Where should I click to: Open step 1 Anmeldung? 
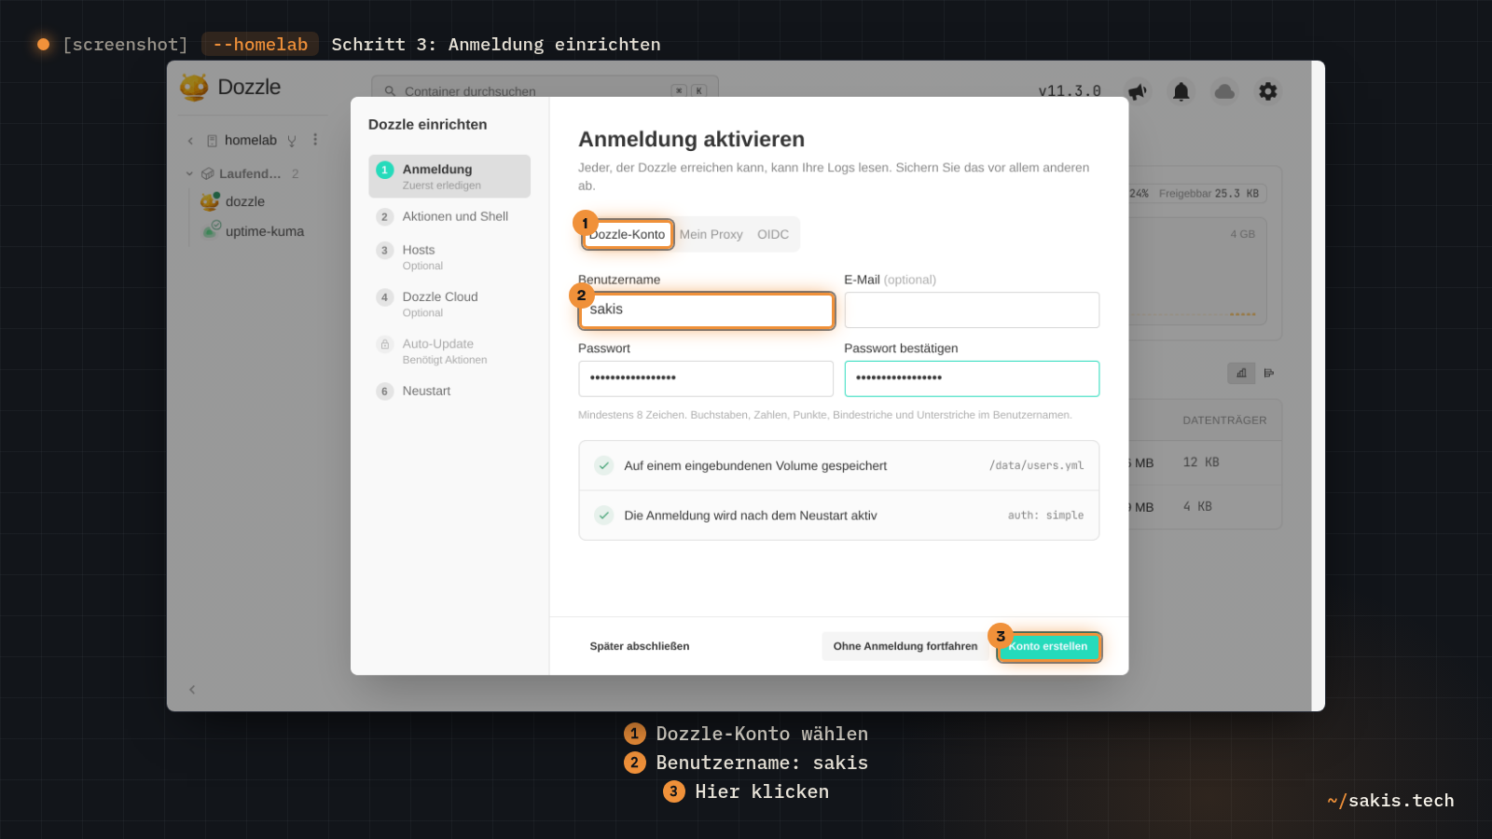click(449, 176)
